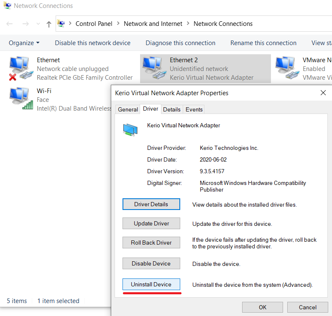Open the recent locations dropdown arrow
Image resolution: width=332 pixels, height=316 pixels.
coord(38,24)
